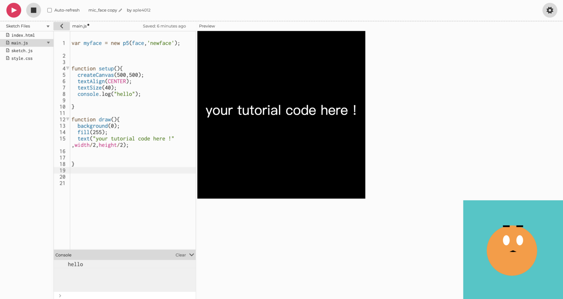Open the Sketch Files dropdown

pos(48,26)
